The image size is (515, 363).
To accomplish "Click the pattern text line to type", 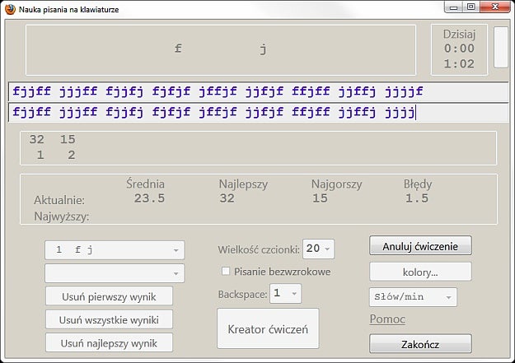I will pyautogui.click(x=258, y=91).
